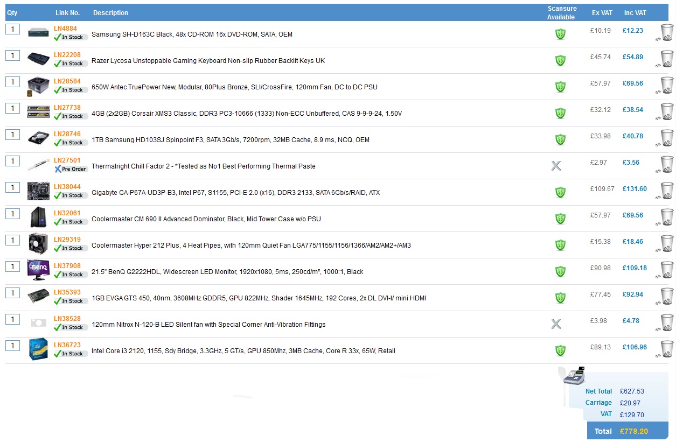Open product link LN4884
This screenshot has width=676, height=442.
[65, 29]
